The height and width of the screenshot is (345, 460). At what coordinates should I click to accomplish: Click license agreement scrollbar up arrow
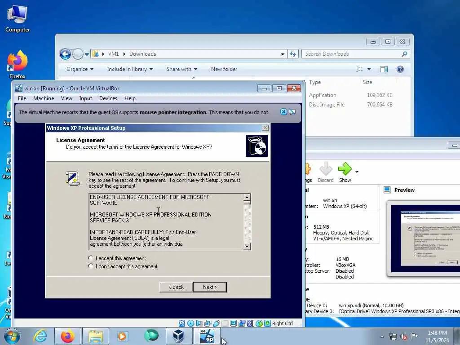[x=247, y=197]
